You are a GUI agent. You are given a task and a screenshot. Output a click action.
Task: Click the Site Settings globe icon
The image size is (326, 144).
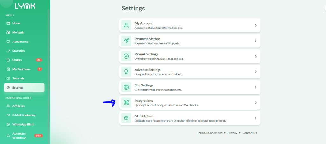click(126, 87)
